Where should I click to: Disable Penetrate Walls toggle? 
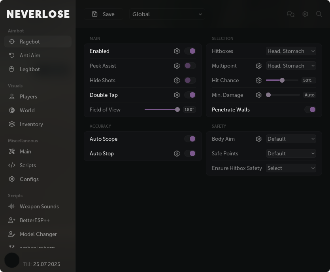pyautogui.click(x=310, y=110)
